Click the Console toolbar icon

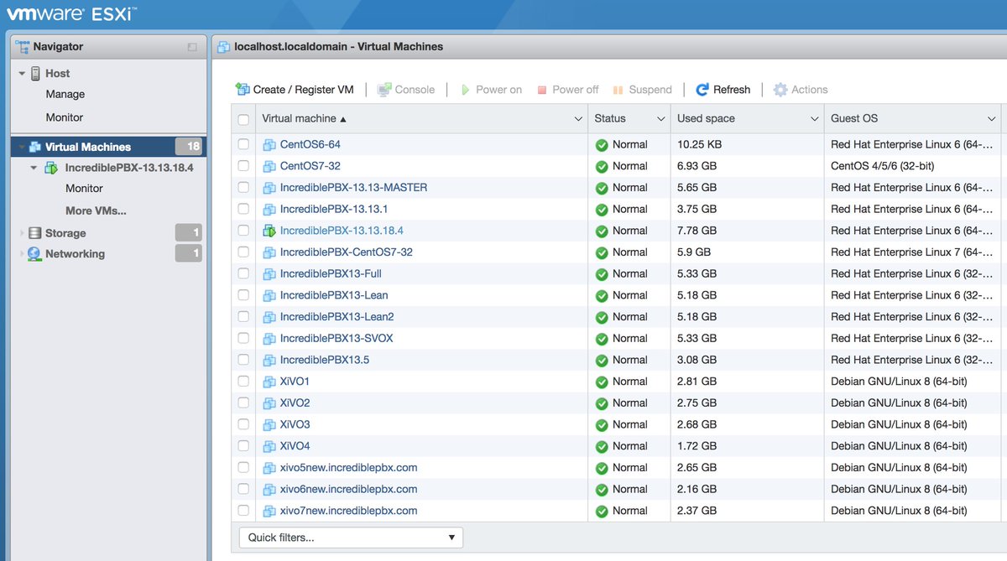[384, 90]
